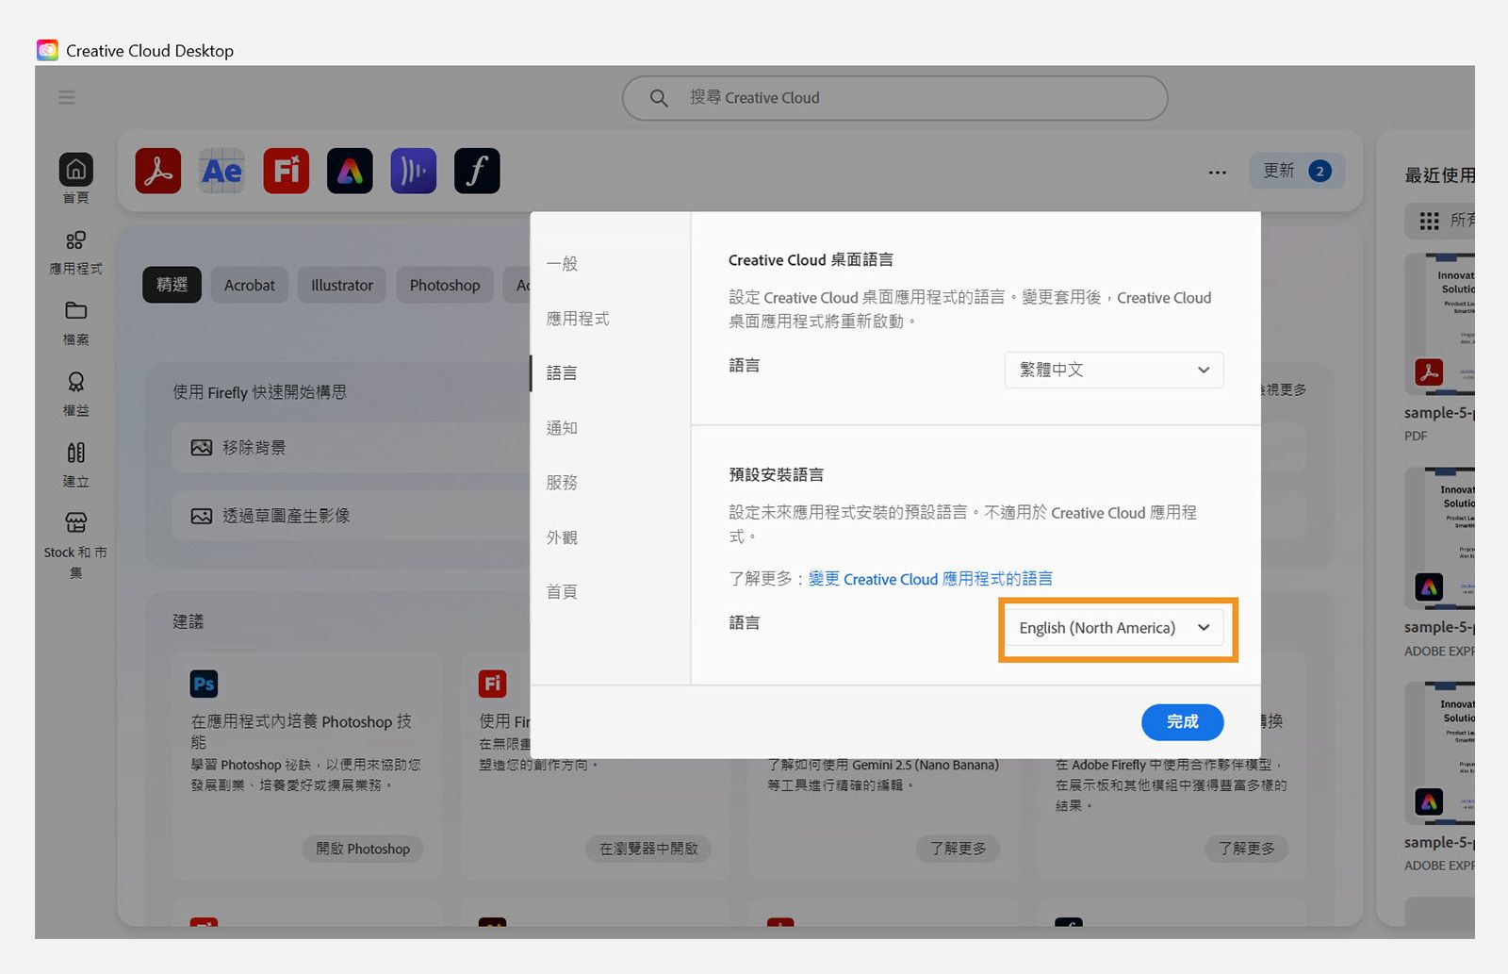Open the Creative Cloud desktop language dropdown 繁體中文
The image size is (1508, 974).
(x=1114, y=370)
